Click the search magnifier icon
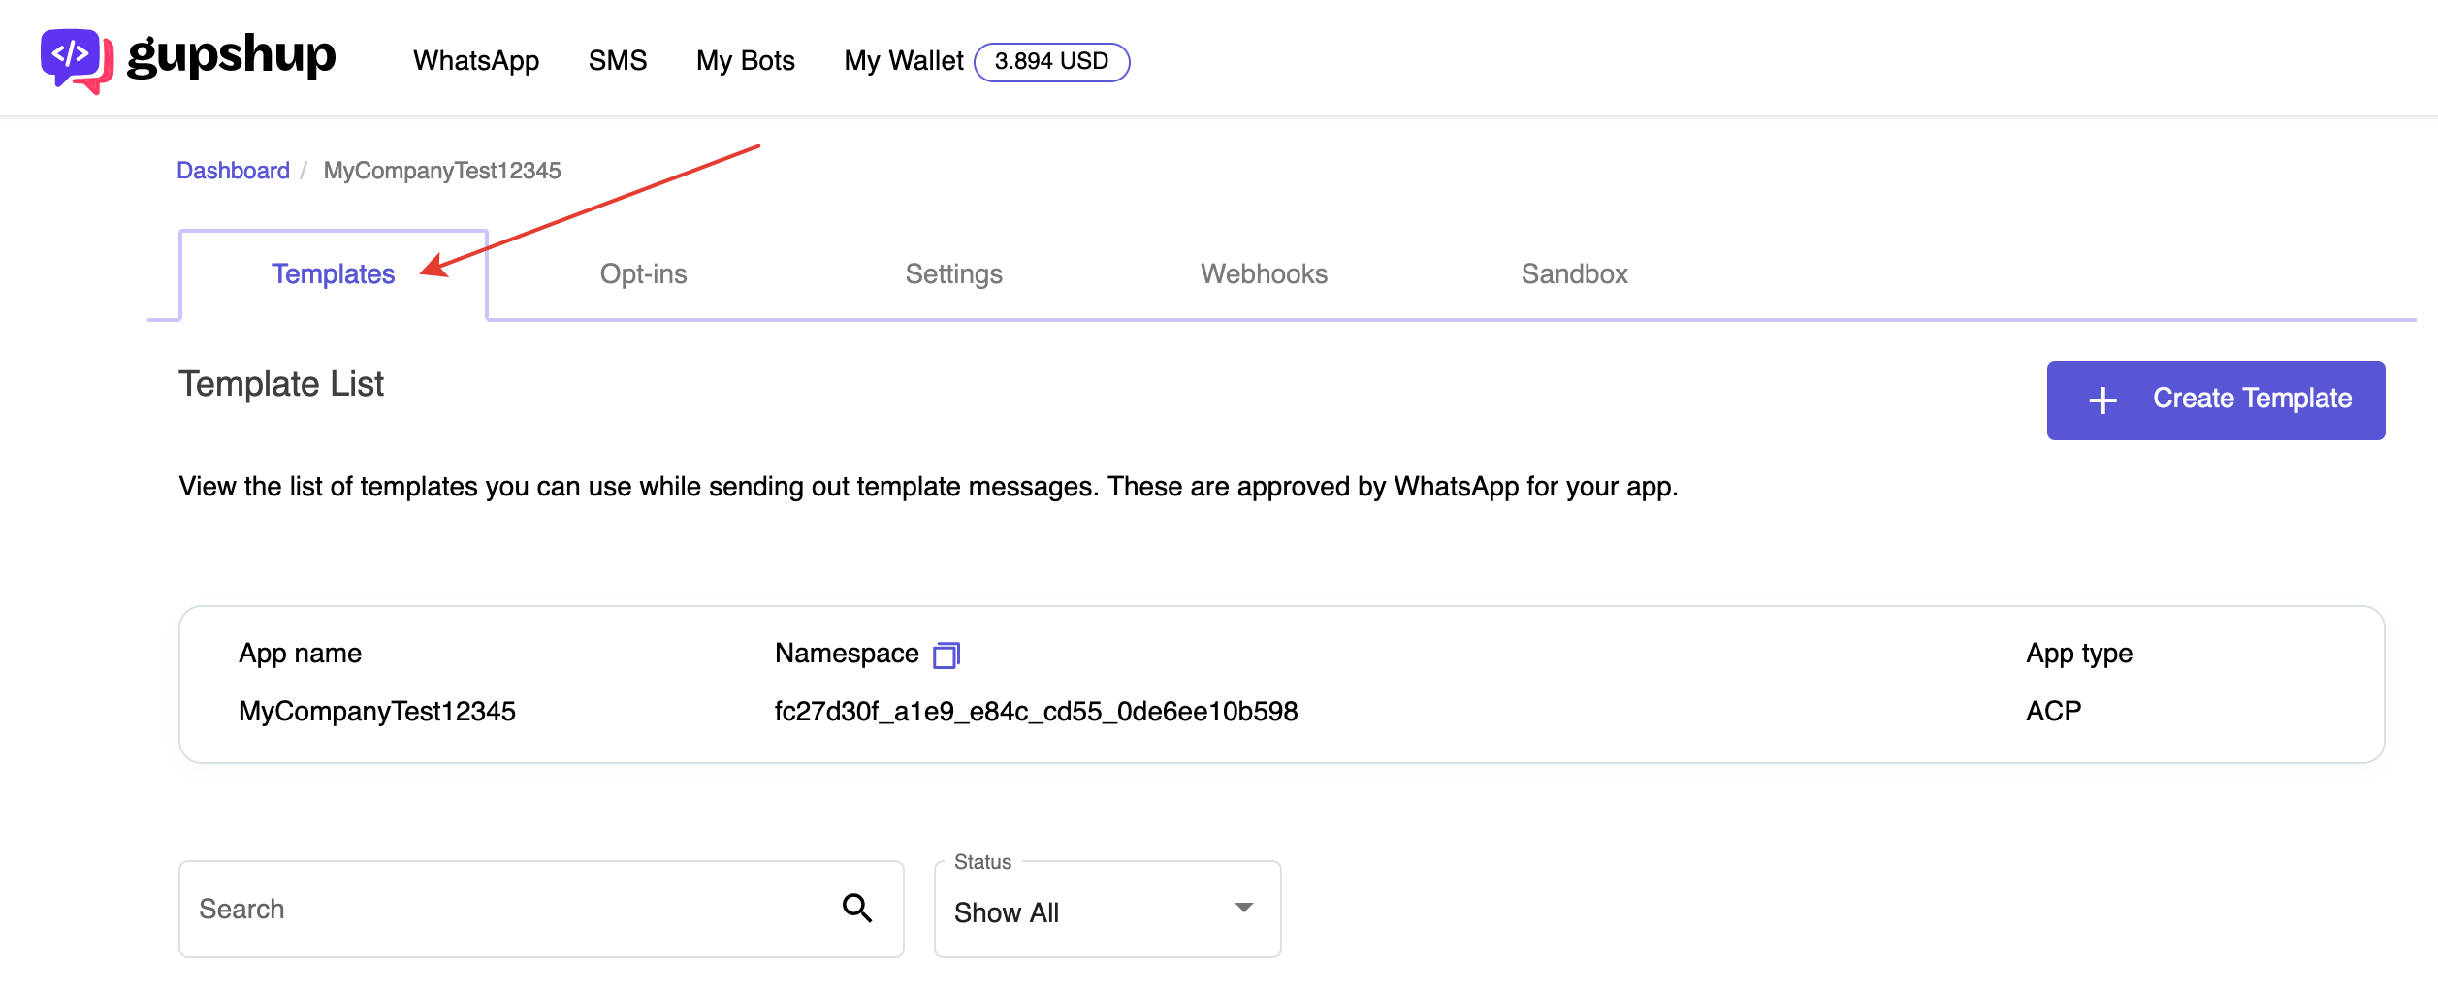 (x=856, y=908)
